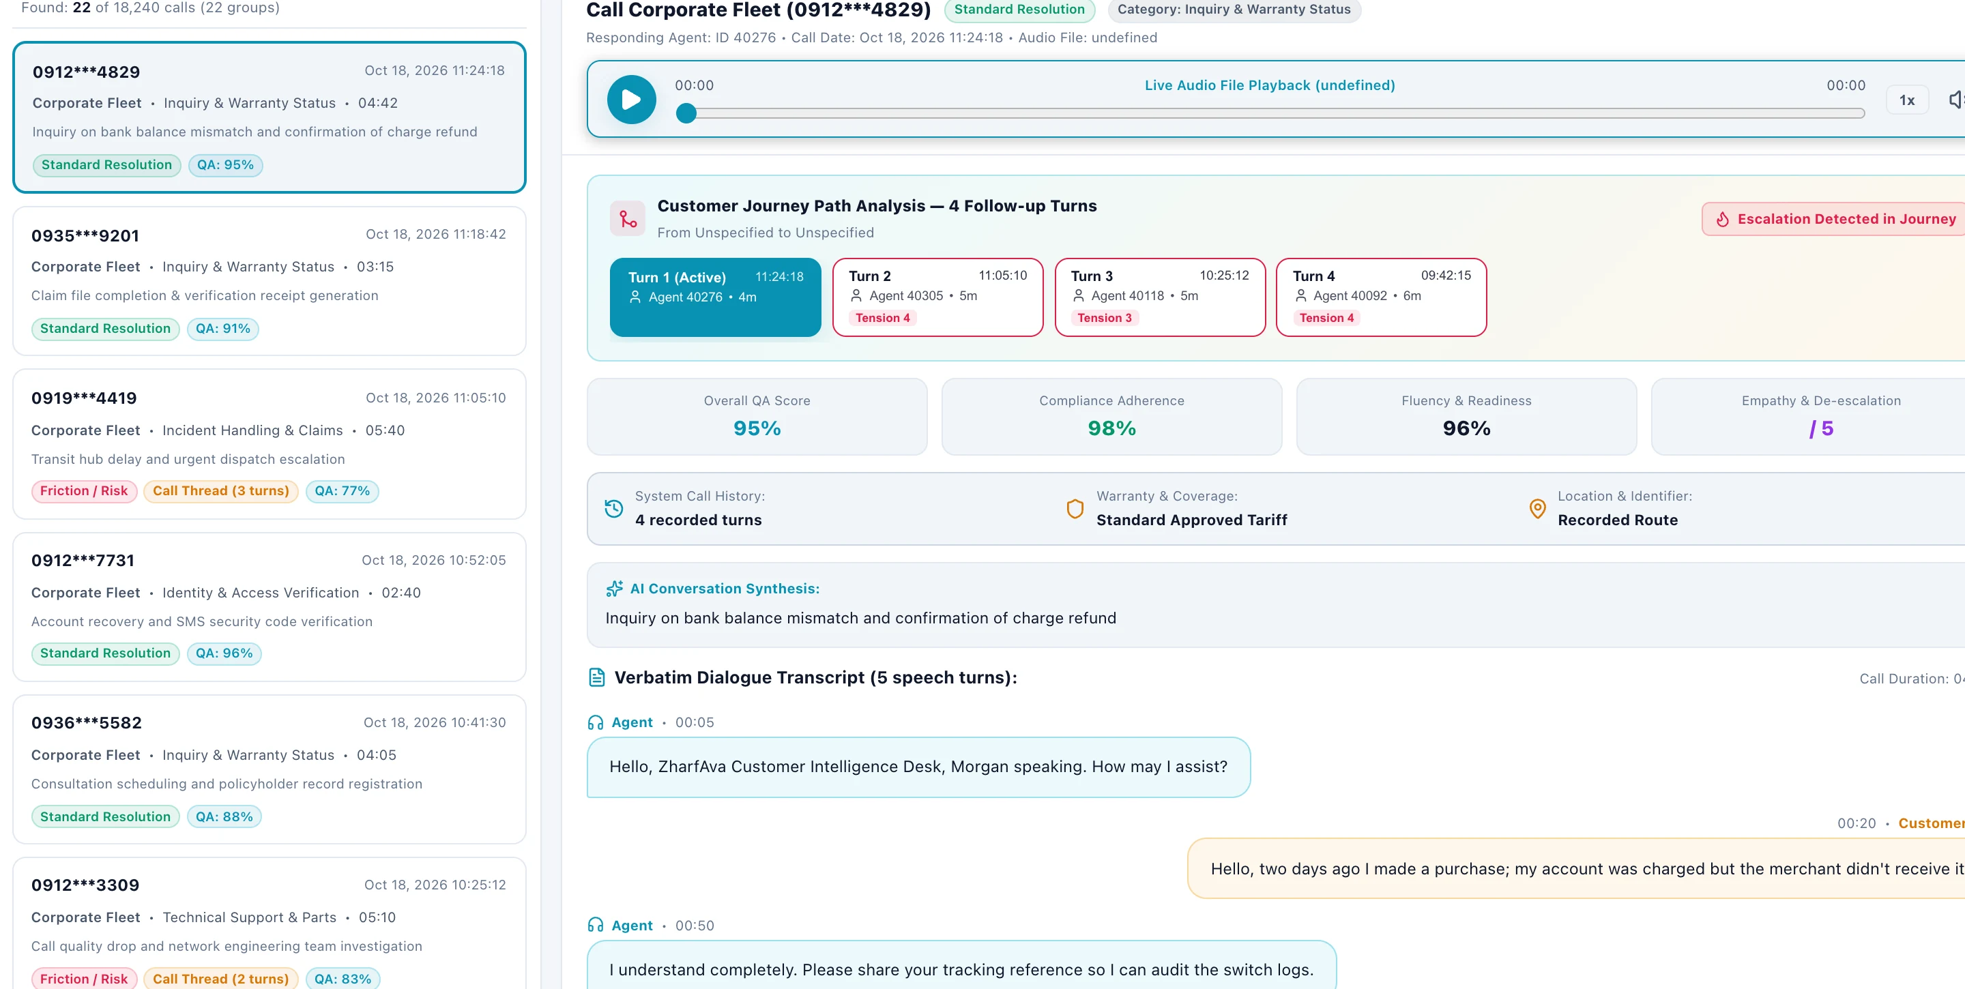Click QA: 95% badge
The image size is (1965, 989).
pyautogui.click(x=225, y=166)
